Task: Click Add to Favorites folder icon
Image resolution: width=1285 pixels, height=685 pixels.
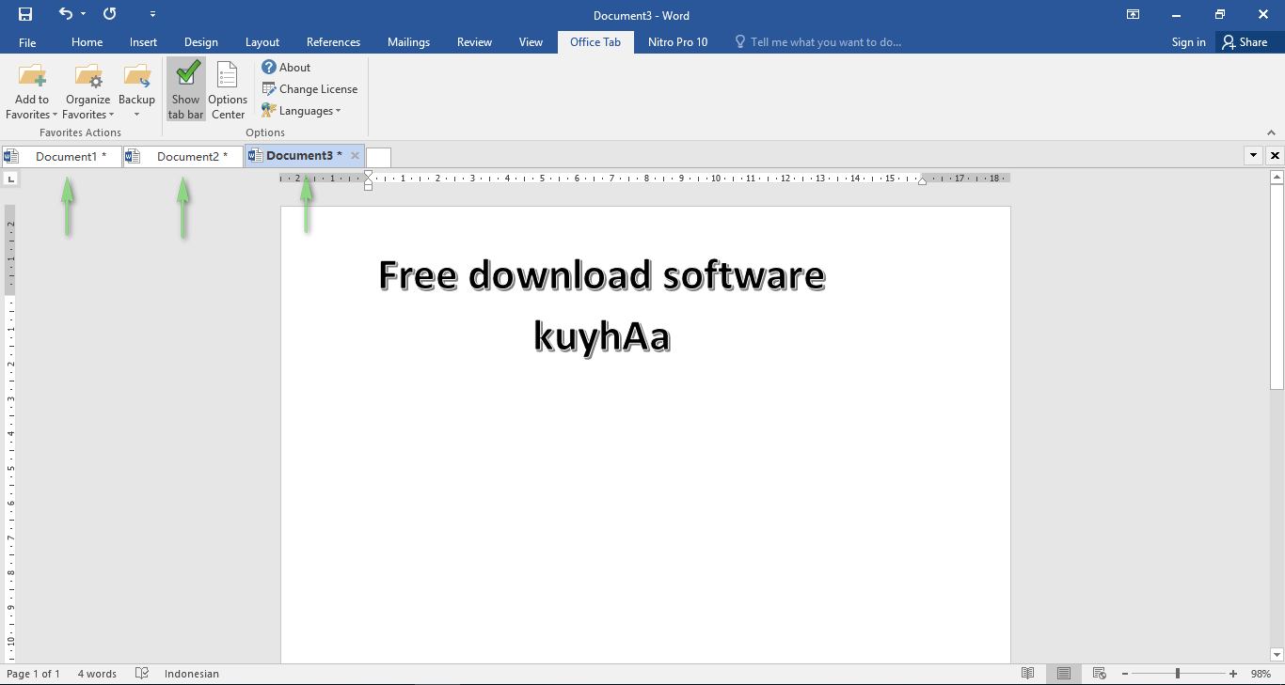Action: point(32,76)
